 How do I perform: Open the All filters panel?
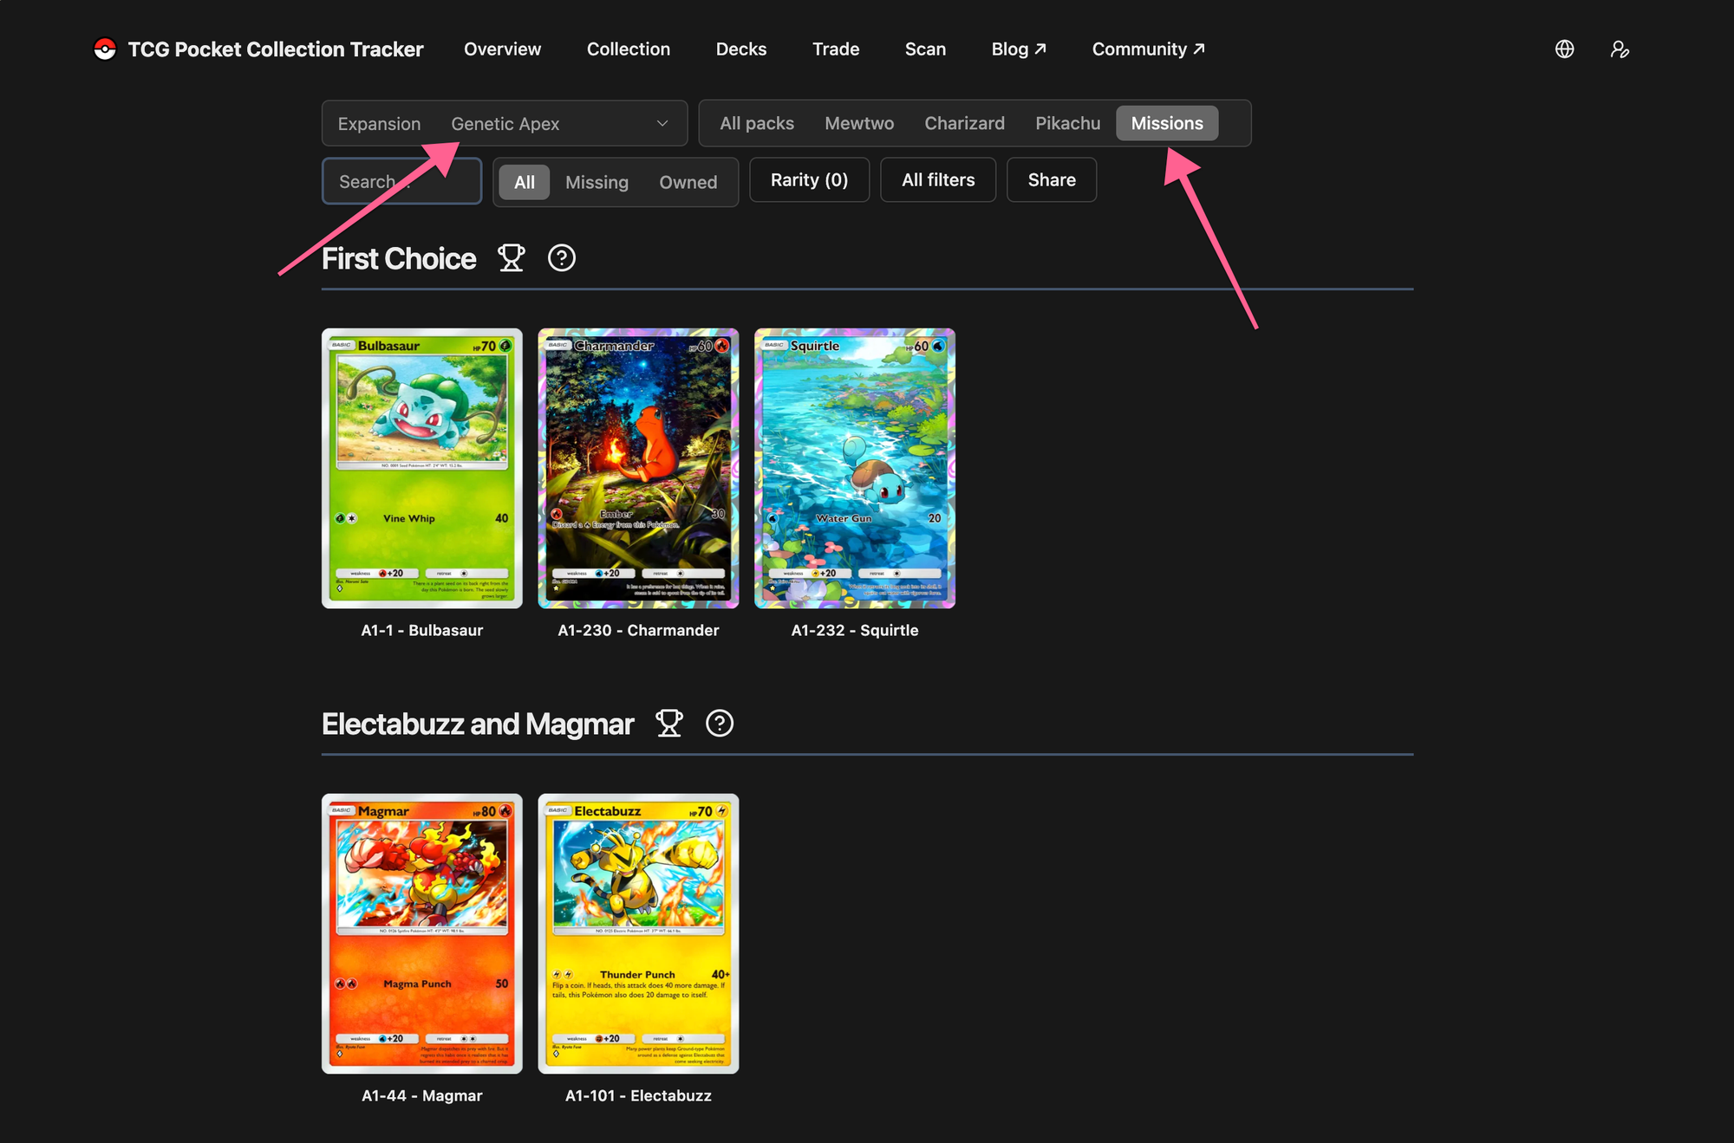tap(937, 180)
